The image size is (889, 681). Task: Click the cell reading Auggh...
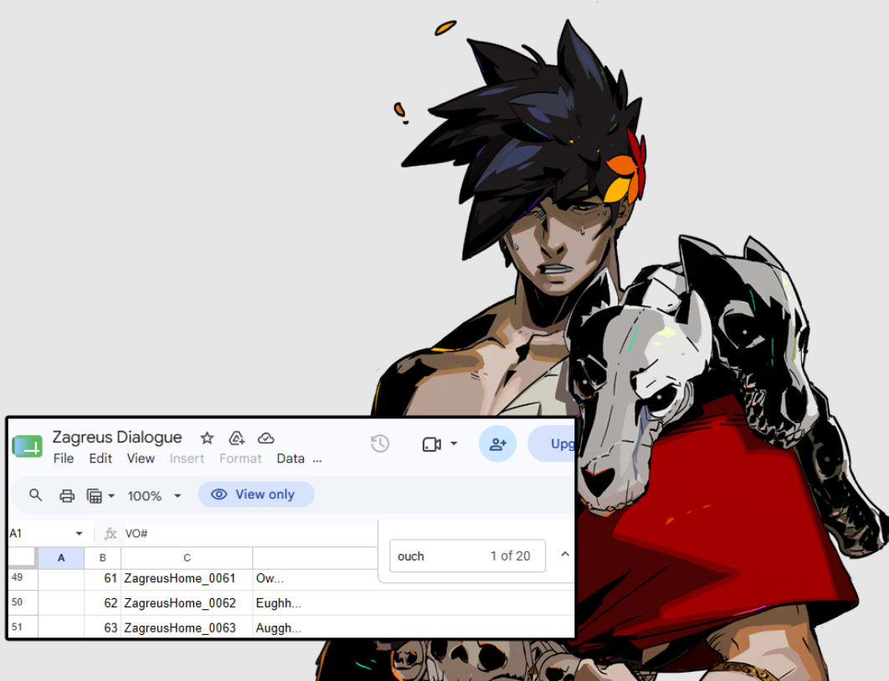click(413, 627)
